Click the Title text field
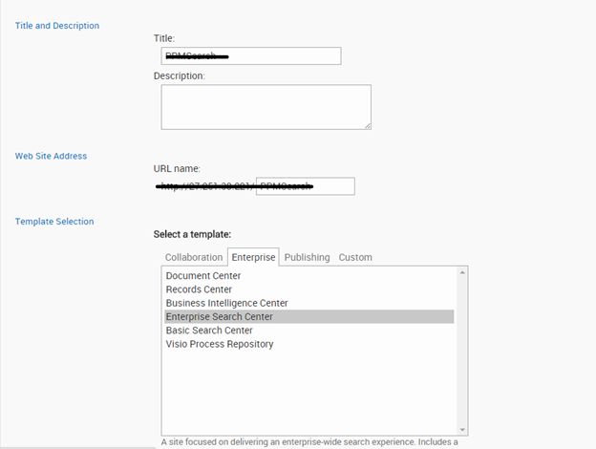The width and height of the screenshot is (596, 449). tap(250, 56)
